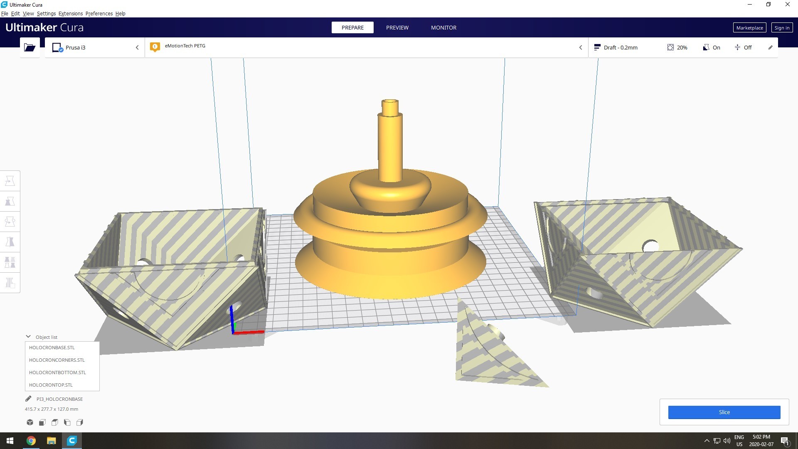Select HOLOCRONCORNERS.STL in object list

(x=57, y=360)
